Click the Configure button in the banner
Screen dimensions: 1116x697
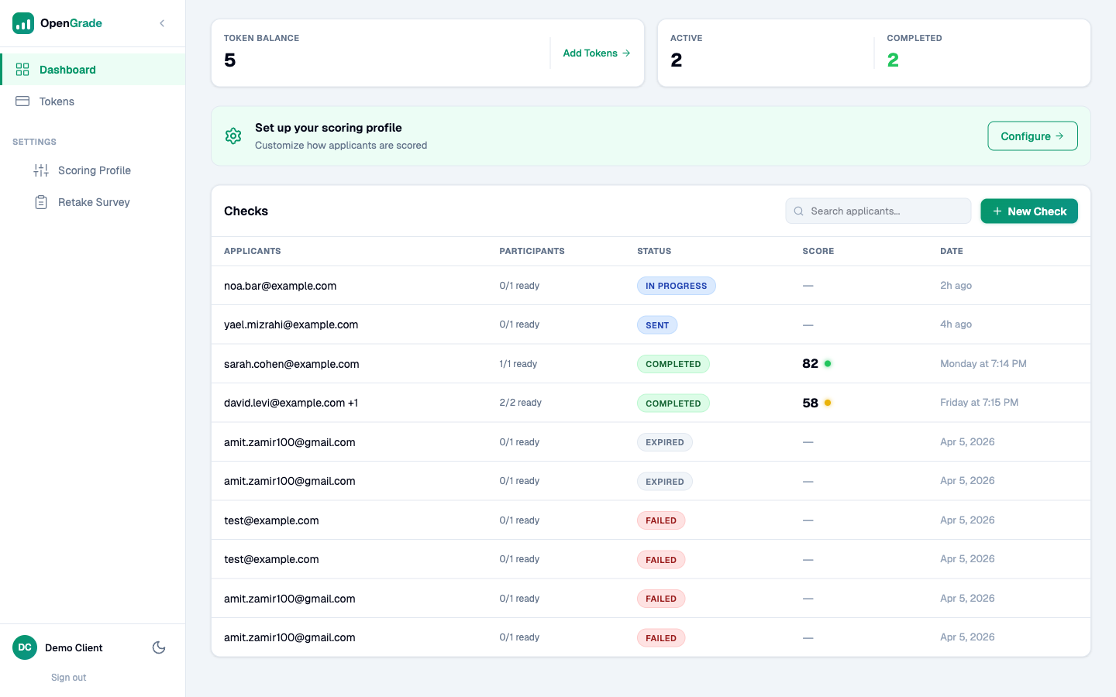[x=1032, y=136]
